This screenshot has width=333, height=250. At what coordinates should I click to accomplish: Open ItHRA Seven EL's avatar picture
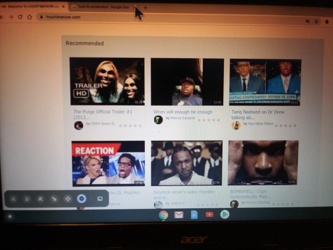pos(79,125)
